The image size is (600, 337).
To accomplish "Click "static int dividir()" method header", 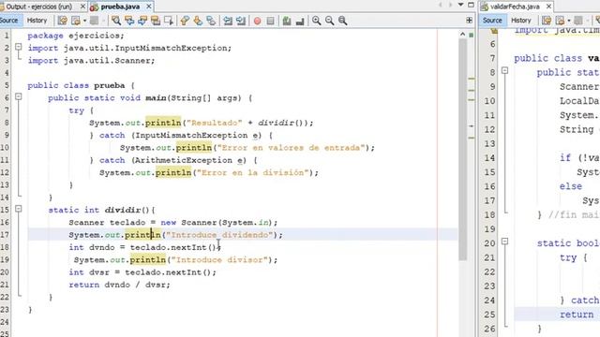I will [99, 210].
